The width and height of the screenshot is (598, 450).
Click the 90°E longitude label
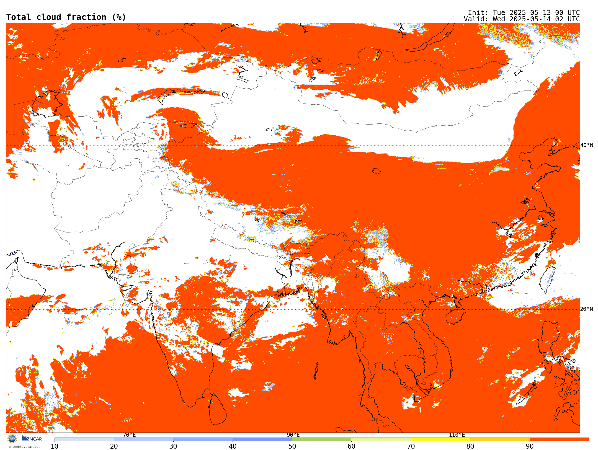(293, 435)
